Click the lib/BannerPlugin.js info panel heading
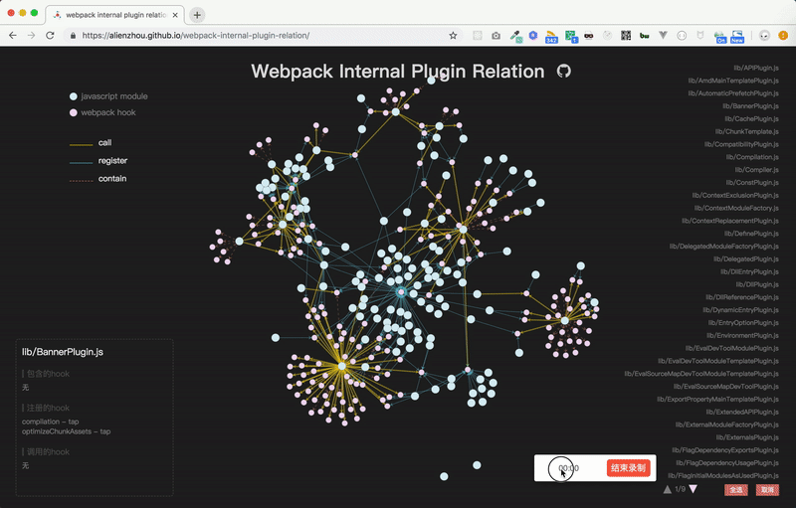 (x=63, y=352)
